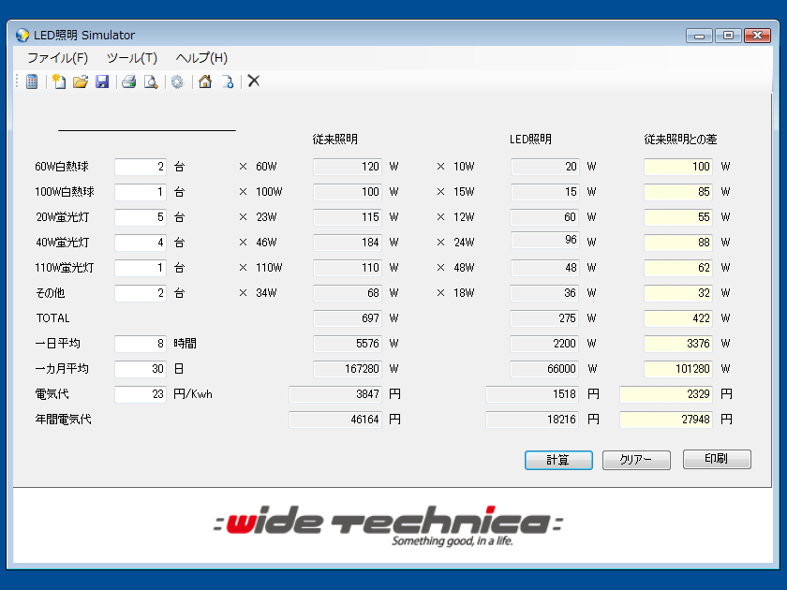
Task: Open print preview magnifier icon
Action: coord(151,81)
